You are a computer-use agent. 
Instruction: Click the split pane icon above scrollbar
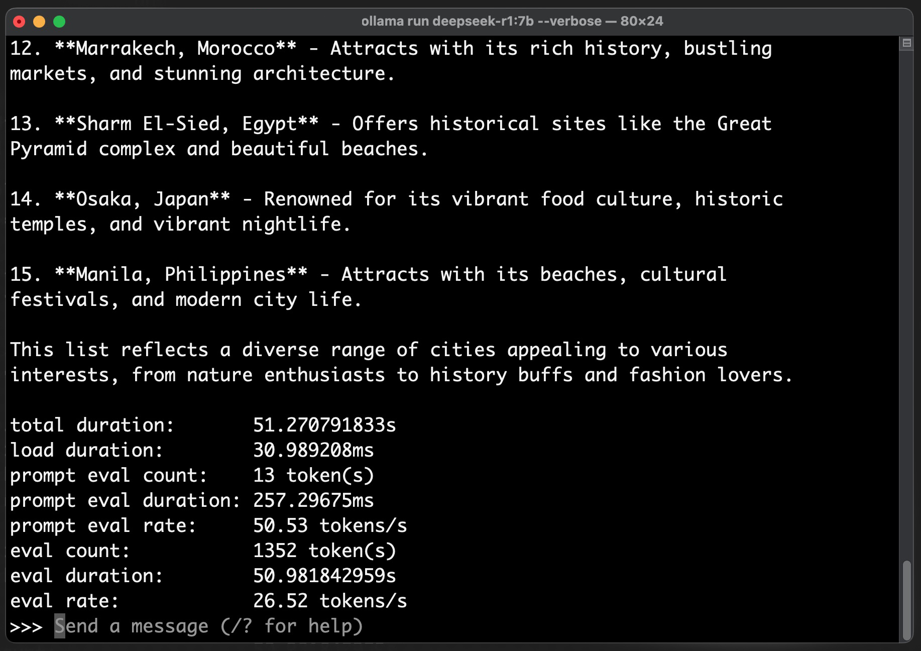tap(906, 43)
